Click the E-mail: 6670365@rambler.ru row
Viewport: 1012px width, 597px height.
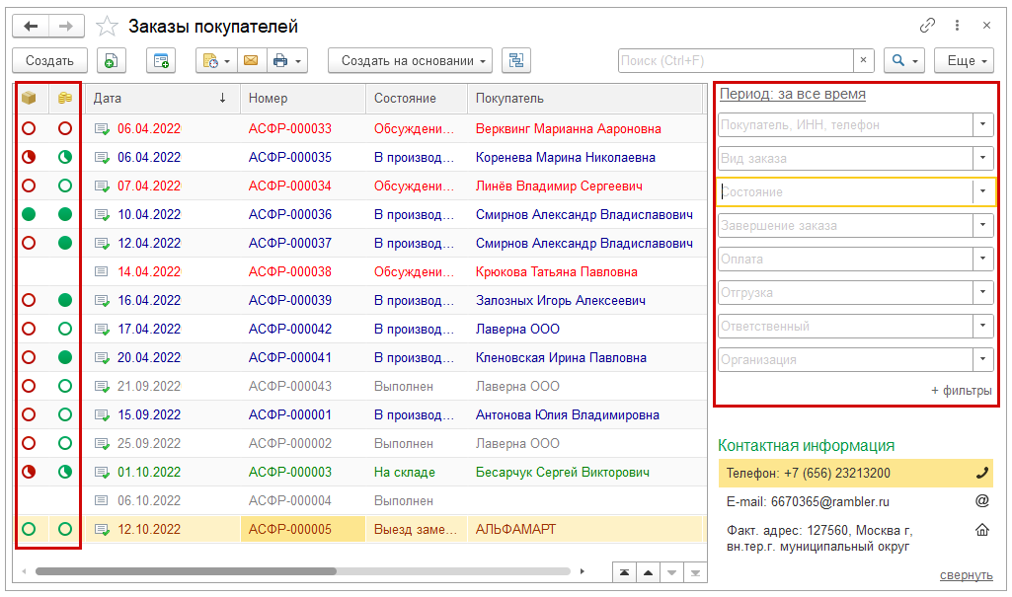click(x=855, y=501)
